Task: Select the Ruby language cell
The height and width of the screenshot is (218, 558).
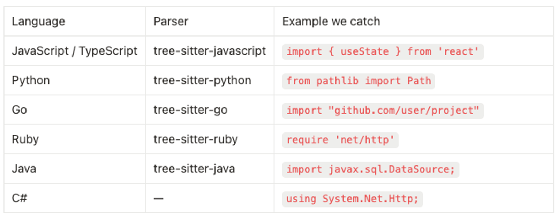Action: 25,139
